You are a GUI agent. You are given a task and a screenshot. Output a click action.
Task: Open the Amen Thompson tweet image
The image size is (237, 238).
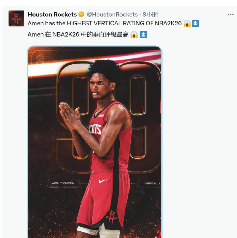coord(95,142)
